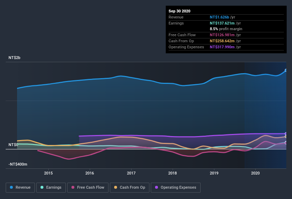Click the blue Revenue line endpoint marker
Screen dimensions: 292x199
[286, 70]
